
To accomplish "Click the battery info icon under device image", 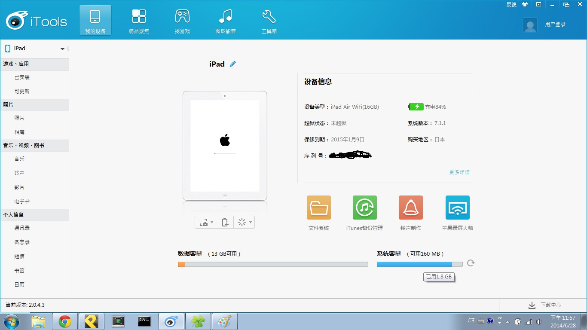I will (x=225, y=222).
